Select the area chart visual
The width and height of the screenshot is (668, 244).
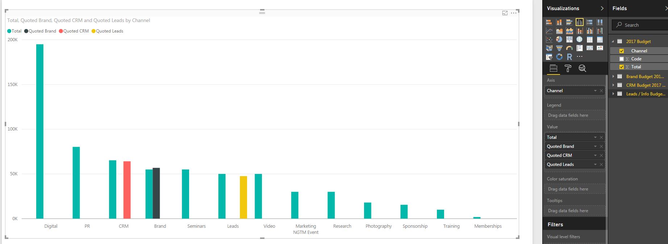click(559, 31)
